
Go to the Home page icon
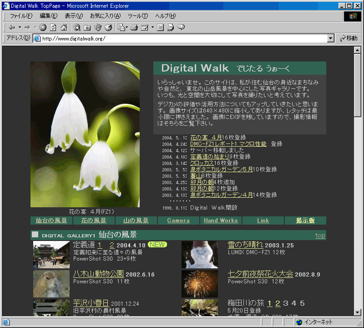[64, 27]
